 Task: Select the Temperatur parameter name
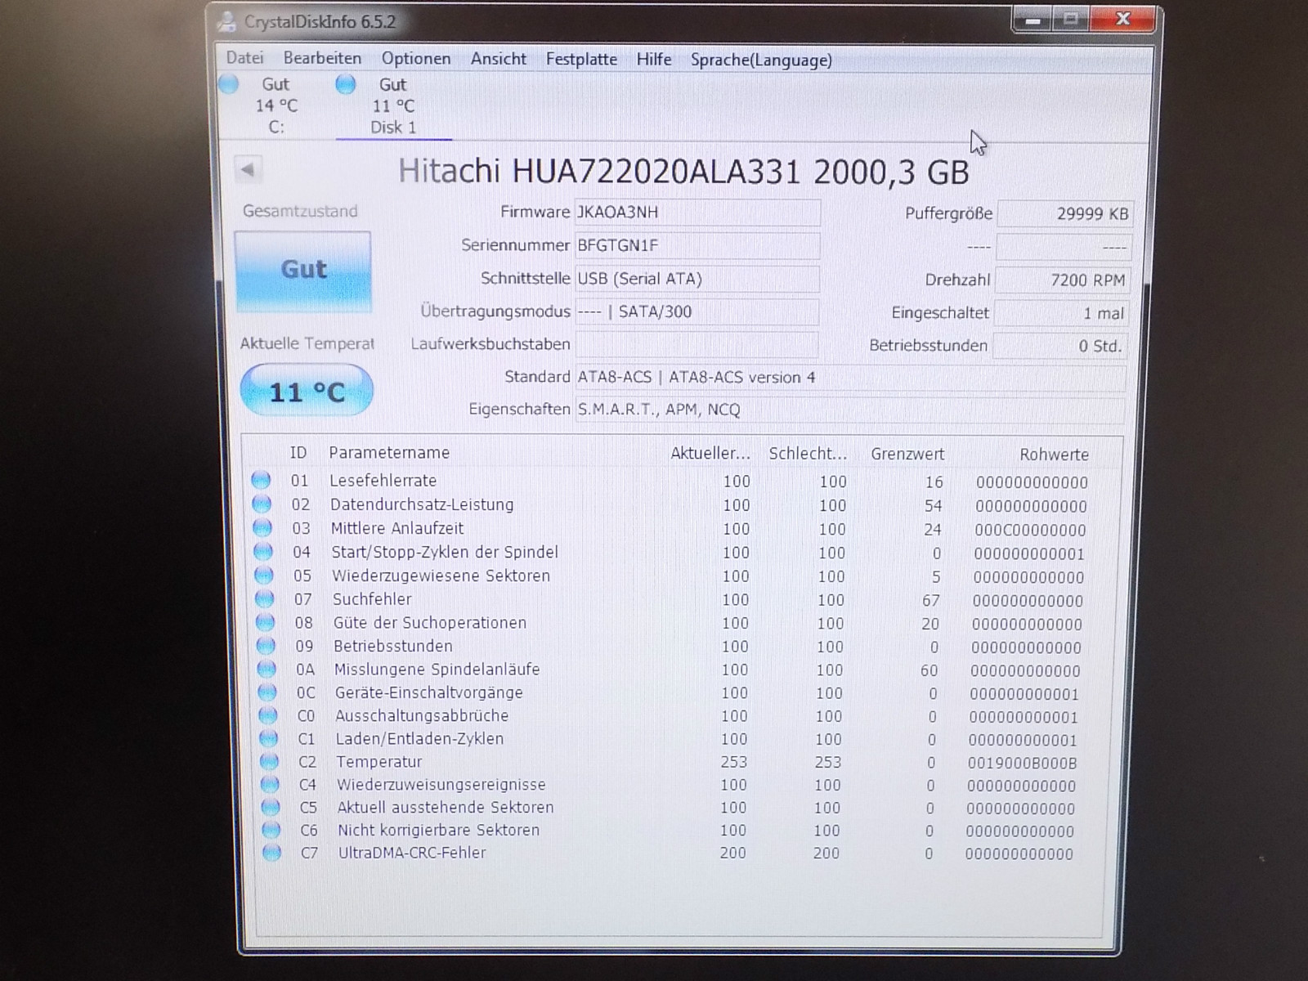(x=379, y=761)
